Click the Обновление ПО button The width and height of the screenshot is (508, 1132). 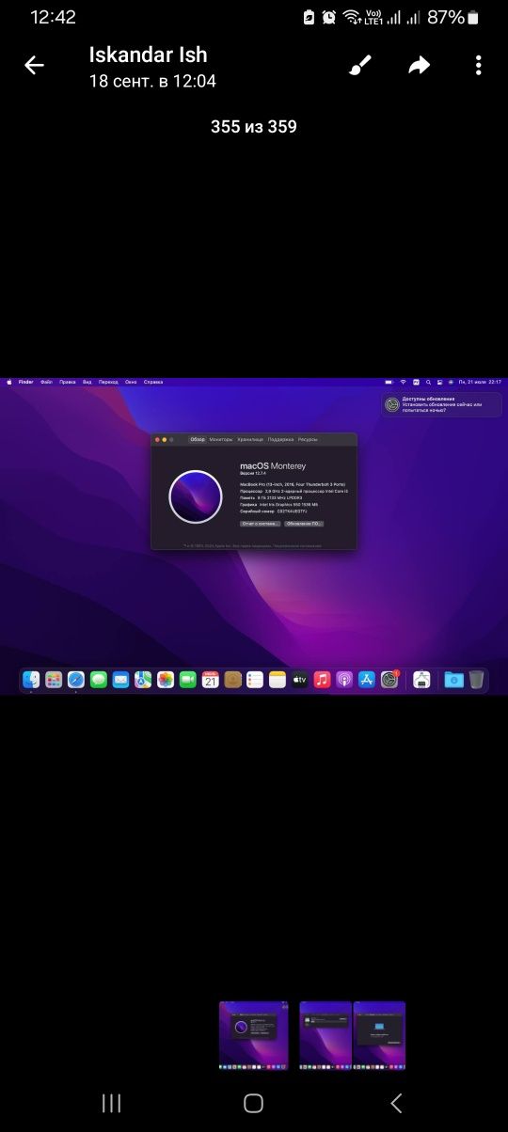pos(304,524)
